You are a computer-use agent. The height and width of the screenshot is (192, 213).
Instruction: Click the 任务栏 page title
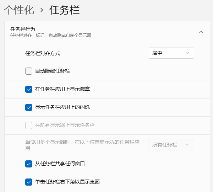[x=64, y=10]
